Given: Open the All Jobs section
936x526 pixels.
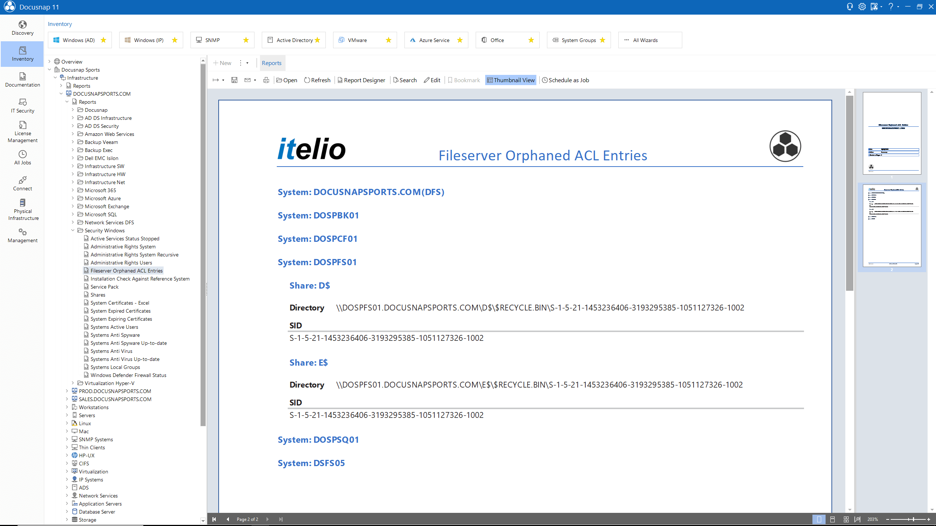Looking at the screenshot, I should pos(23,158).
